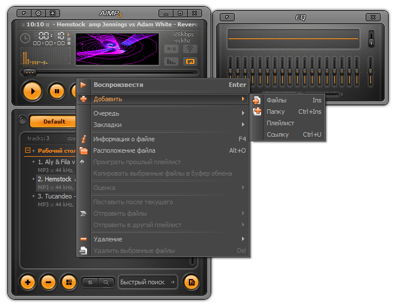Click the remove files minus button

click(x=48, y=282)
